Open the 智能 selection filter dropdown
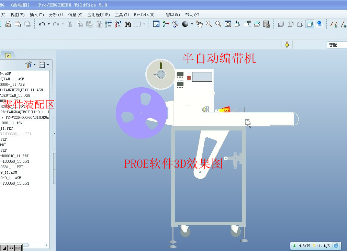The width and height of the screenshot is (347, 251). pos(337,45)
